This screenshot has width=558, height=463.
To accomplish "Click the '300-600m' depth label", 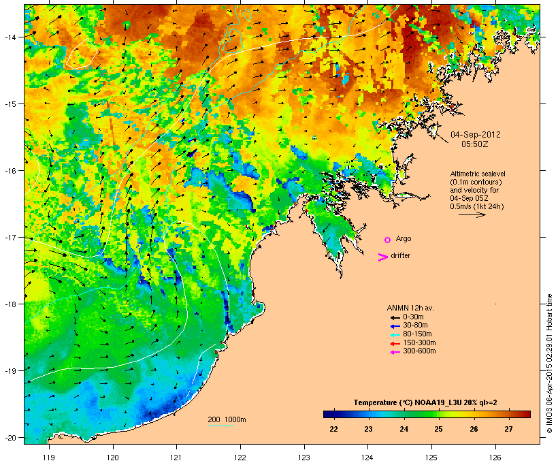I will pyautogui.click(x=419, y=351).
